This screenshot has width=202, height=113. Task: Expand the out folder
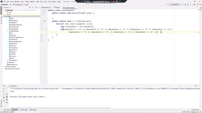pyautogui.click(x=5, y=14)
